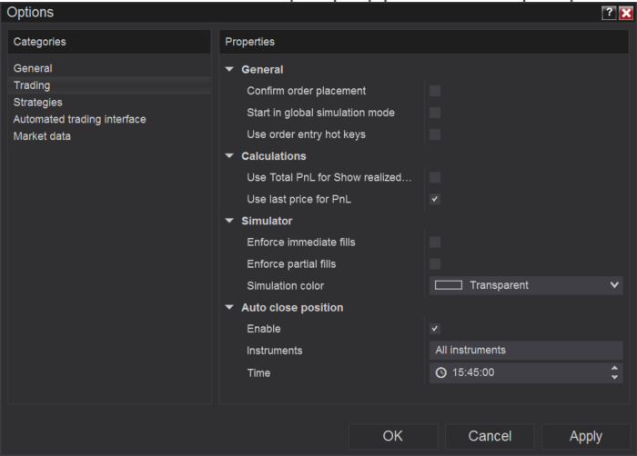This screenshot has width=637, height=456.
Task: Toggle Start in global simulation mode
Action: 435,113
